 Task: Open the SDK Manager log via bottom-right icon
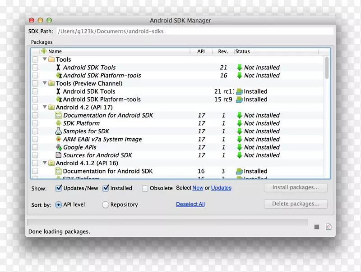coord(328,227)
